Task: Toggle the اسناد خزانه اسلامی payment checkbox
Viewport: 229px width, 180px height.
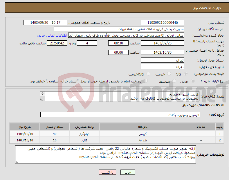Action: [146, 81]
